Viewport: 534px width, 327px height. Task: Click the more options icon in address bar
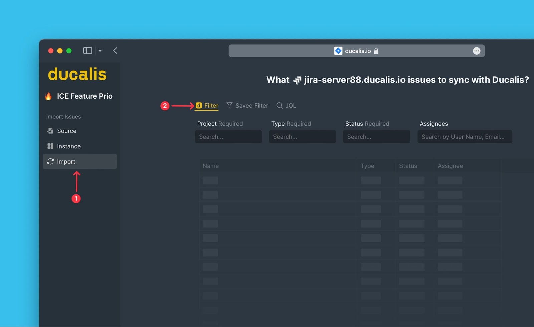point(476,51)
